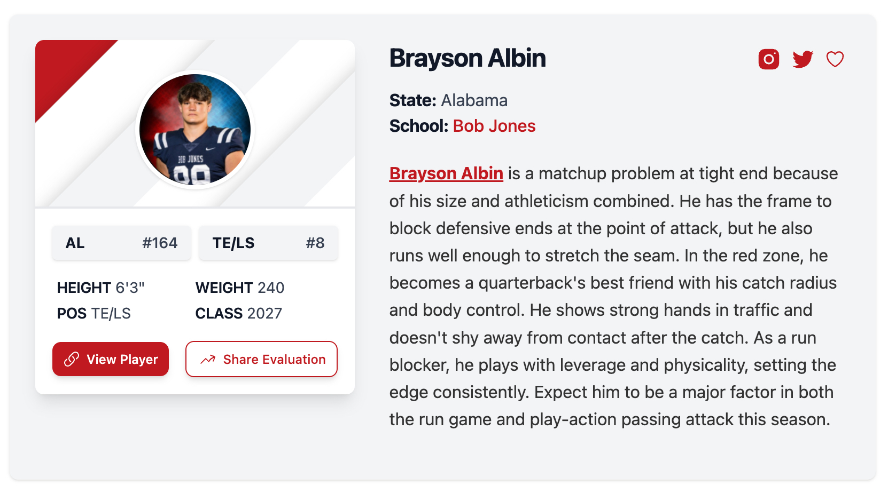
Task: Follow the underlined Brayson Albin link
Action: coord(446,173)
